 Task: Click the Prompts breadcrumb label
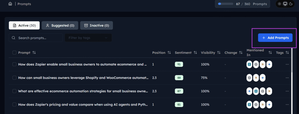pos(24,4)
